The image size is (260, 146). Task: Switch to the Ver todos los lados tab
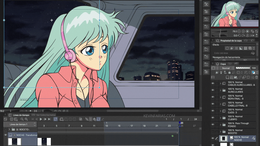click(x=44, y=115)
